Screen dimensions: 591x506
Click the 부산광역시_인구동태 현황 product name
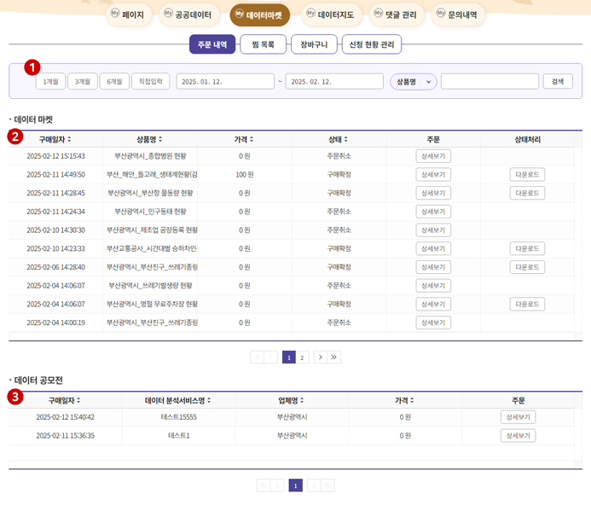pos(150,212)
